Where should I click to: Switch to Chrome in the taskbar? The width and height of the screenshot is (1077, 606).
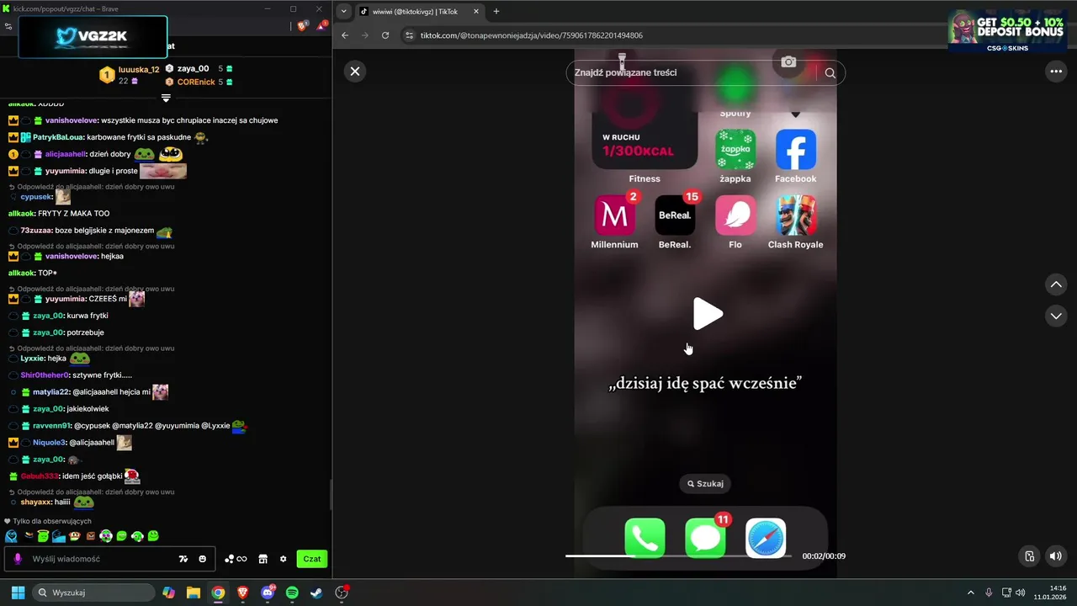tap(218, 593)
